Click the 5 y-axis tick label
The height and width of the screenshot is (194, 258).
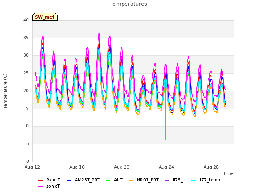(x=27, y=144)
